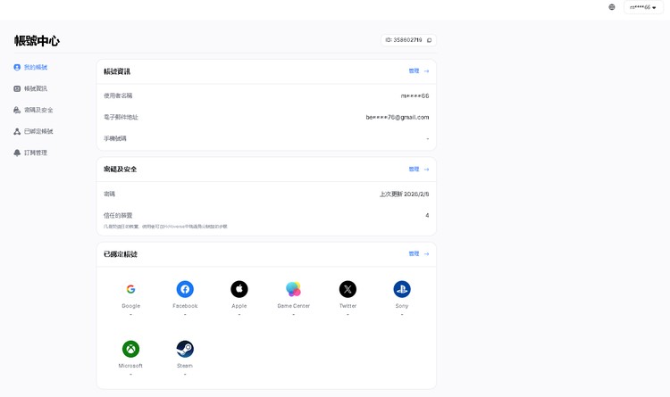Open the globe language selector
Image resolution: width=670 pixels, height=397 pixels.
[x=612, y=7]
